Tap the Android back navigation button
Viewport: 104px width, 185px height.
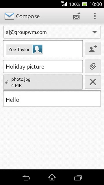tap(26, 178)
